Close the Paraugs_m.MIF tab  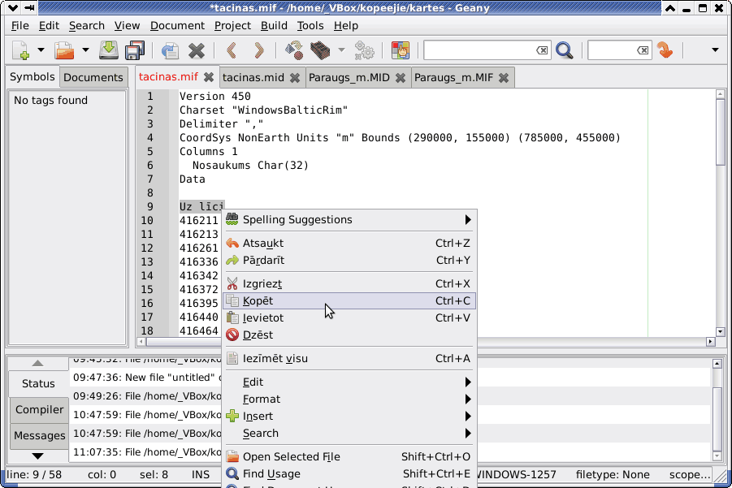[x=503, y=78]
